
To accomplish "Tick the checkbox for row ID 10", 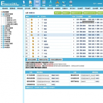I will click(x=42, y=32).
